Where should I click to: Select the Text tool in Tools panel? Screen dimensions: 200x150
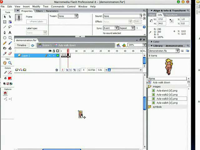(x=10, y=32)
